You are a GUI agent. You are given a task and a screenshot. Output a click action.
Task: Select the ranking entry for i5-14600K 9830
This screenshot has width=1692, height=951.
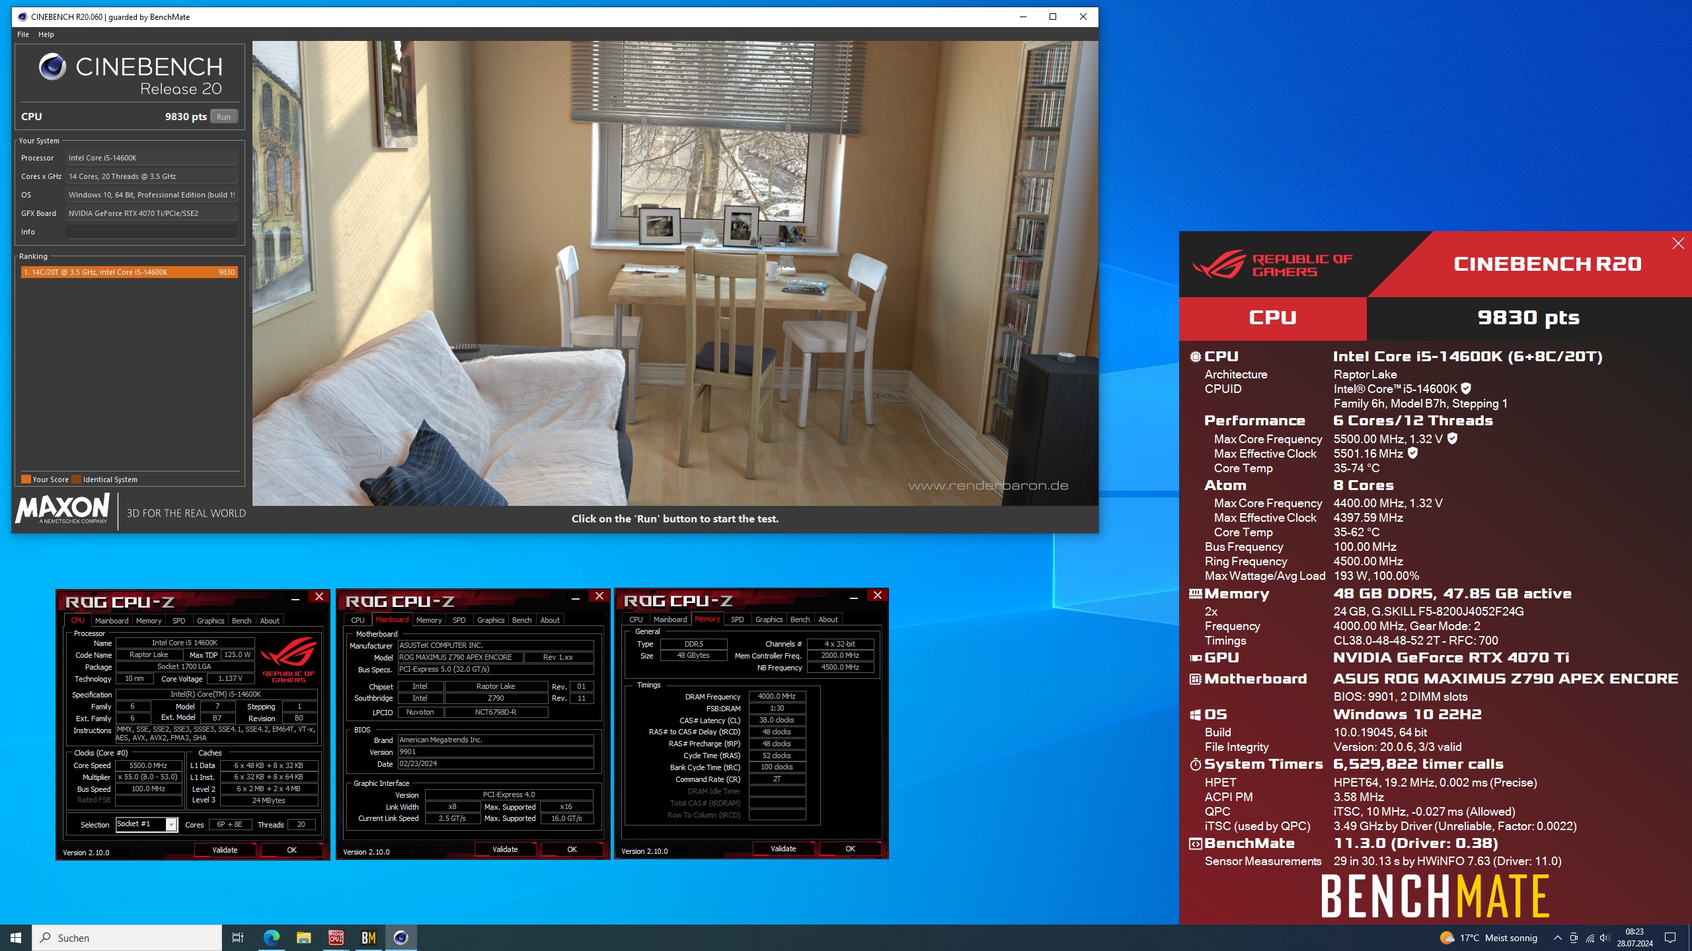point(130,272)
